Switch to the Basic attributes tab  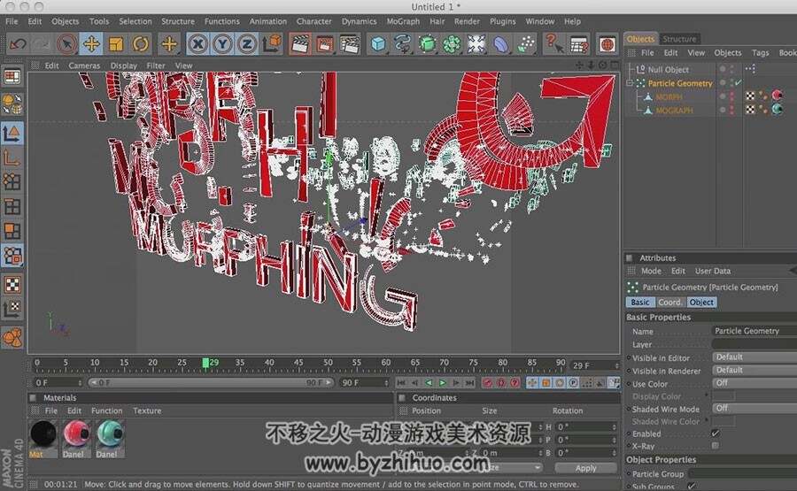(x=640, y=302)
